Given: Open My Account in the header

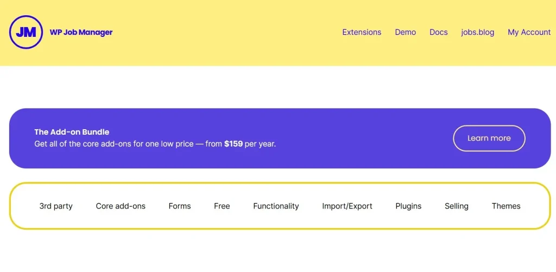Looking at the screenshot, I should [x=529, y=32].
